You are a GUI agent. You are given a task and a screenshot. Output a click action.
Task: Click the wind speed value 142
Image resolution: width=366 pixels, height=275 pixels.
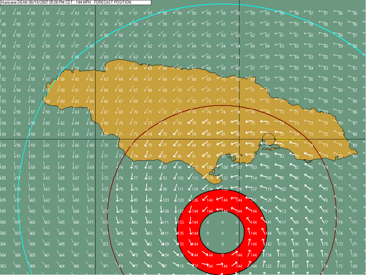click(x=268, y=244)
